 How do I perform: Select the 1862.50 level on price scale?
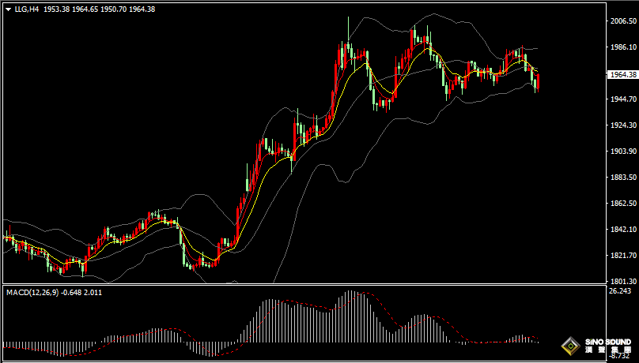(x=622, y=204)
